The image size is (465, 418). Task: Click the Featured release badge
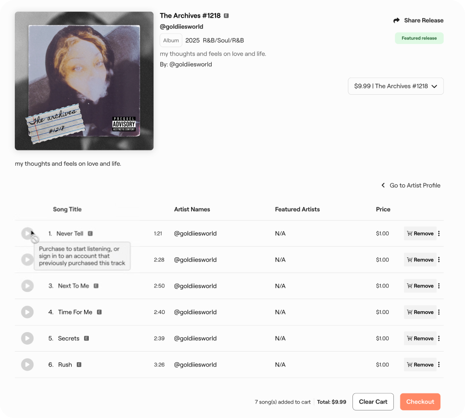(x=419, y=38)
